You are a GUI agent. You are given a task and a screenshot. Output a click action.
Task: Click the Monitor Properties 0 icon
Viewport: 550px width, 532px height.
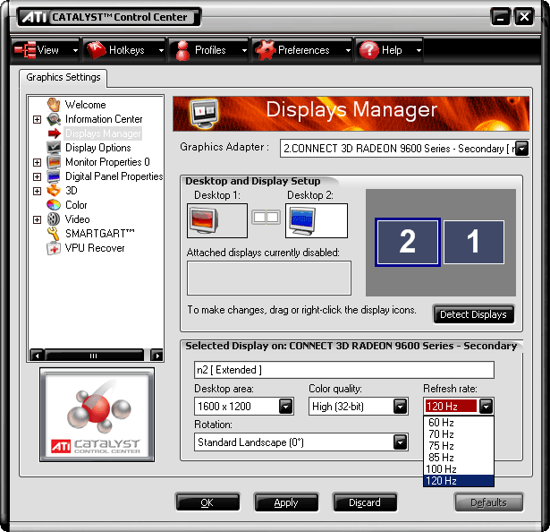coord(54,162)
